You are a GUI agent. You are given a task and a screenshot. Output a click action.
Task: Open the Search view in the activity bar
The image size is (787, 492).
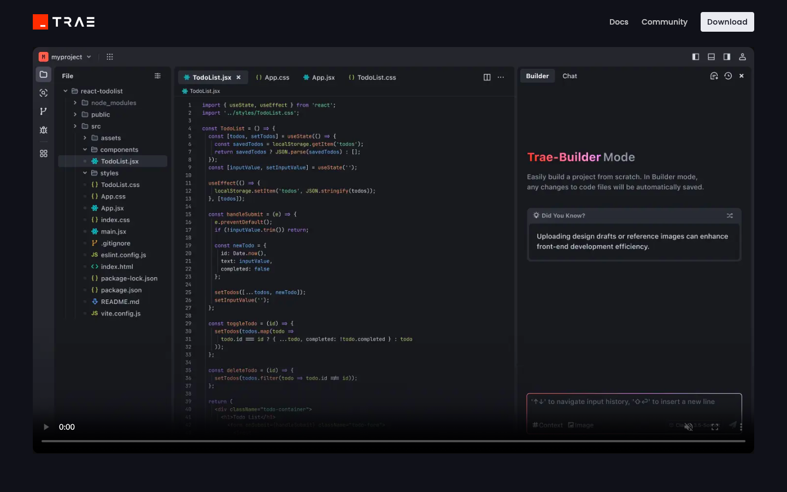click(x=44, y=93)
